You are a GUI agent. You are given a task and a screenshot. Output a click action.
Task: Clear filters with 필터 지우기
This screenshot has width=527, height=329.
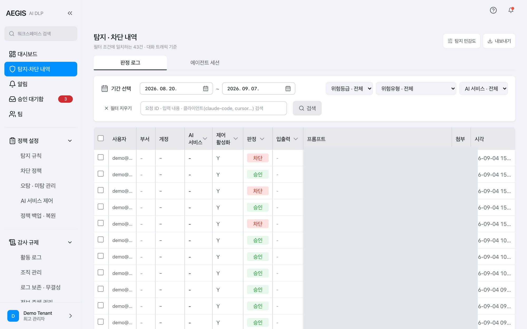click(118, 108)
